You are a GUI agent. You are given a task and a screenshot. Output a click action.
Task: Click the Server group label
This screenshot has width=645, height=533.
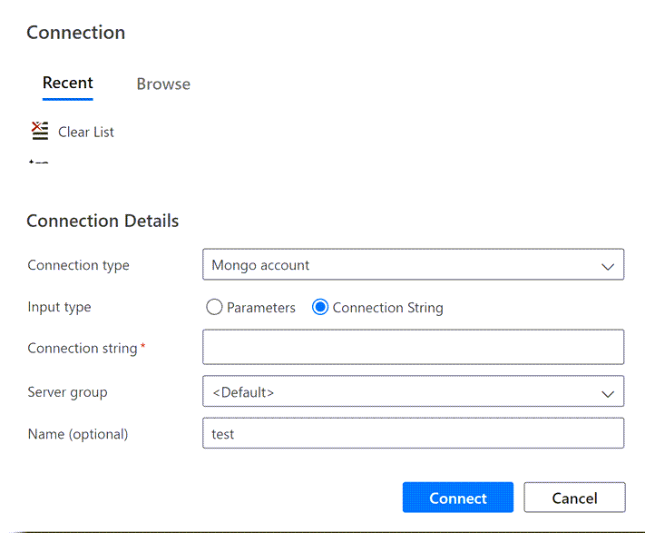click(67, 392)
